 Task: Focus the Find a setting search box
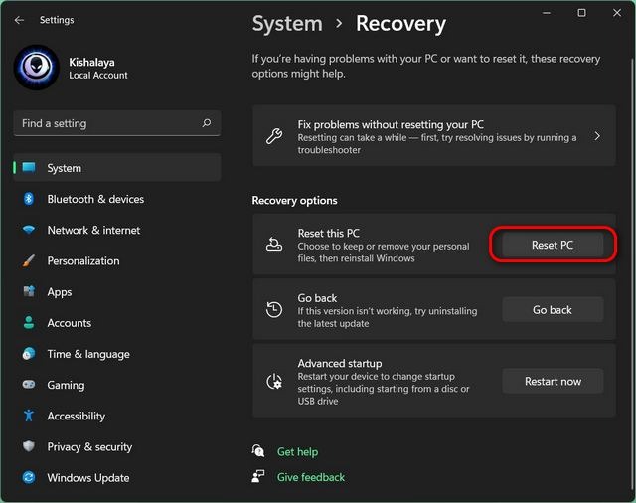click(117, 123)
